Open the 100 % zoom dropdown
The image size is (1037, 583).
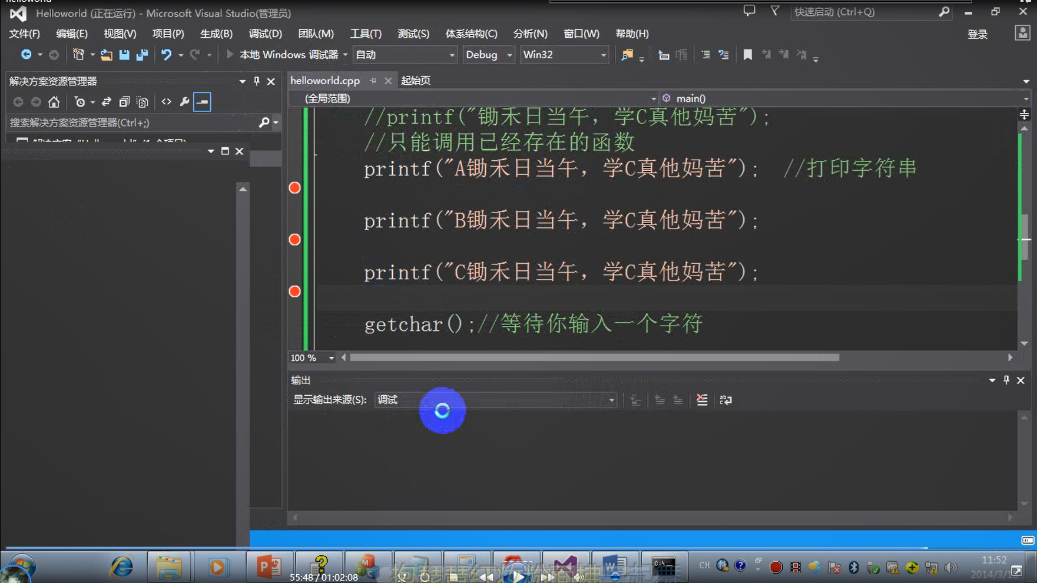(312, 357)
